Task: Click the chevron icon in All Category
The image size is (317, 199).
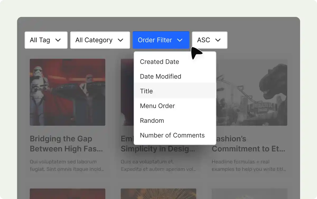Action: (x=120, y=40)
